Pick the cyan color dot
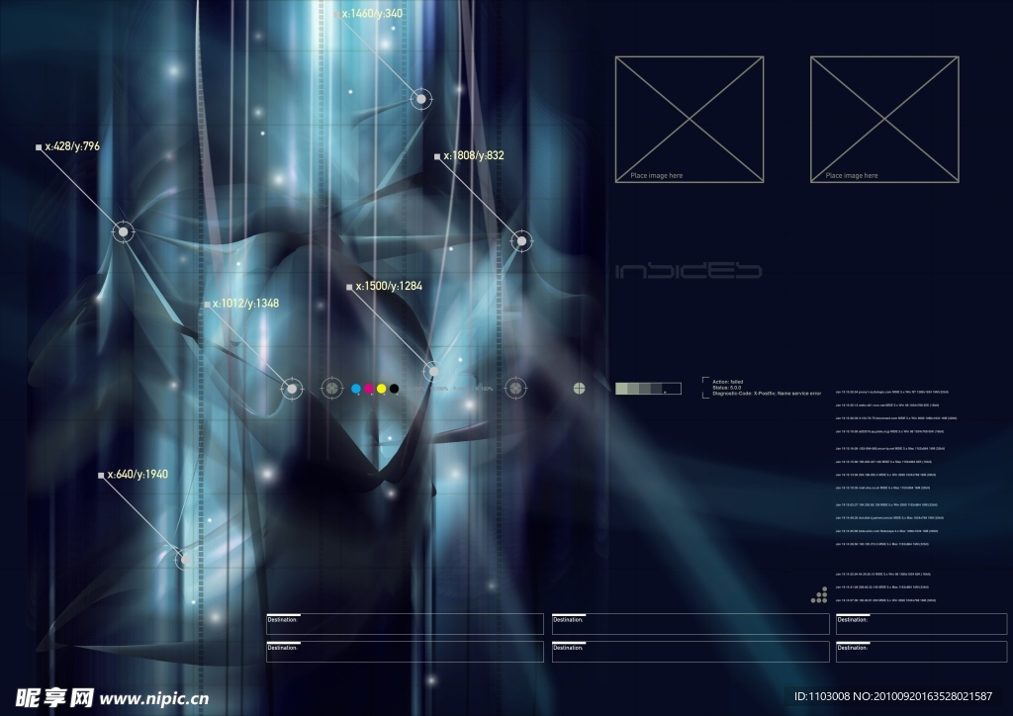Viewport: 1013px width, 716px height. pos(356,389)
